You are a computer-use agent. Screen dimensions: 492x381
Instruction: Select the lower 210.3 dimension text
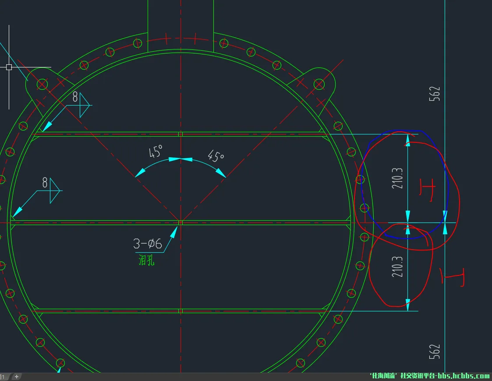(x=397, y=267)
